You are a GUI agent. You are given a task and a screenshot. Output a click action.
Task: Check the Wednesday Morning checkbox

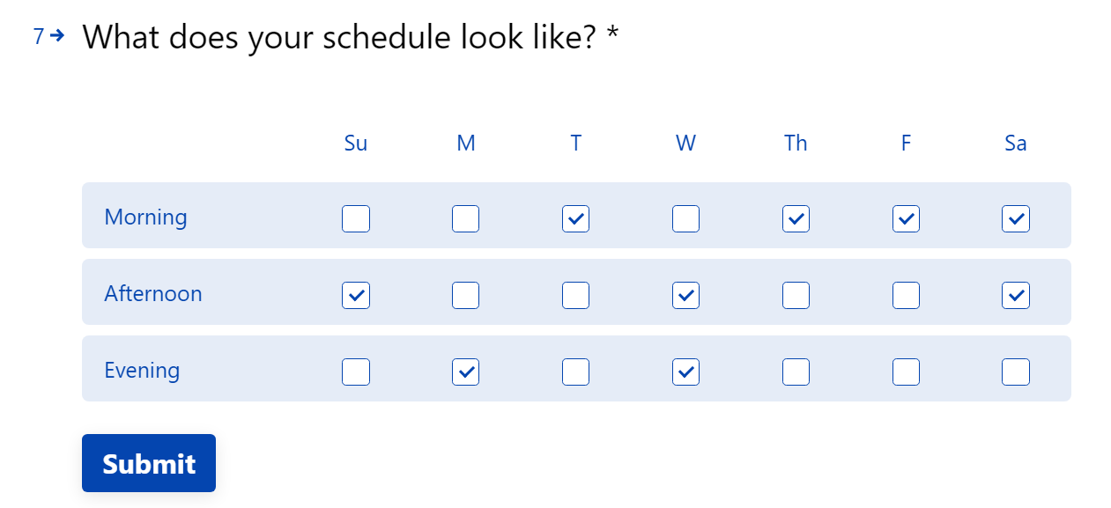[x=685, y=218]
